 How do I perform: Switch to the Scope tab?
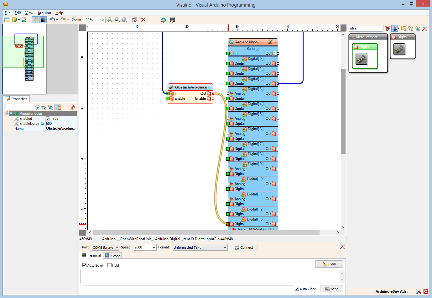tap(113, 256)
